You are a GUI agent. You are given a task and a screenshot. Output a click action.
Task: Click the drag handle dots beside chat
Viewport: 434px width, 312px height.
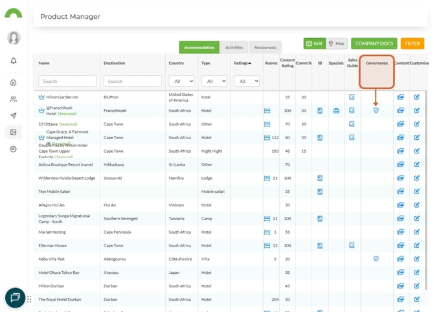click(29, 299)
